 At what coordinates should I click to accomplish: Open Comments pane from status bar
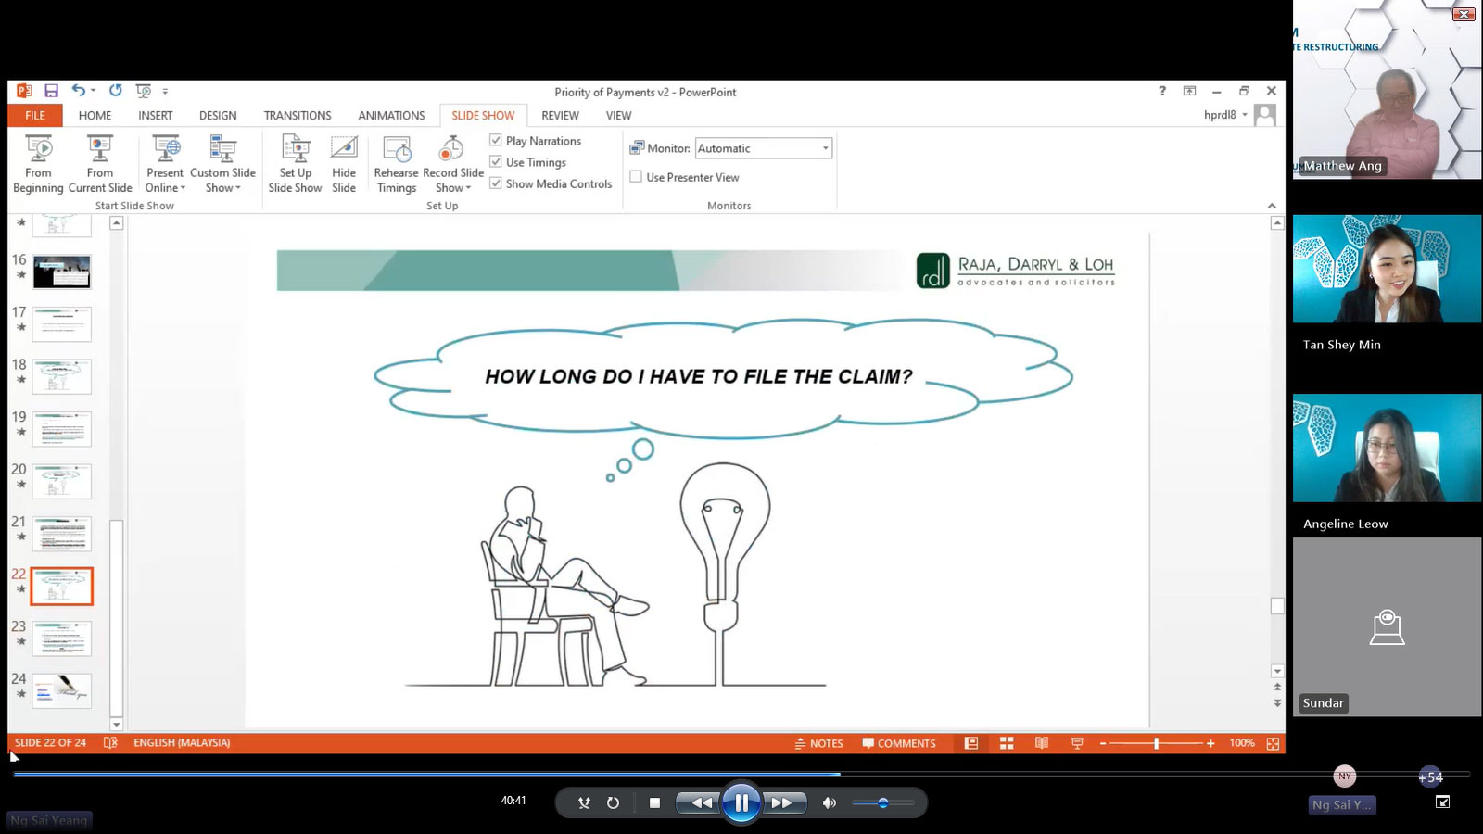click(x=899, y=743)
